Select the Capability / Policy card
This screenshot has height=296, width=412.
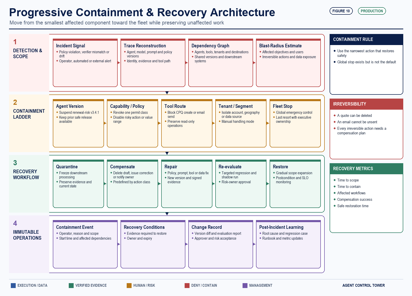tap(132, 123)
